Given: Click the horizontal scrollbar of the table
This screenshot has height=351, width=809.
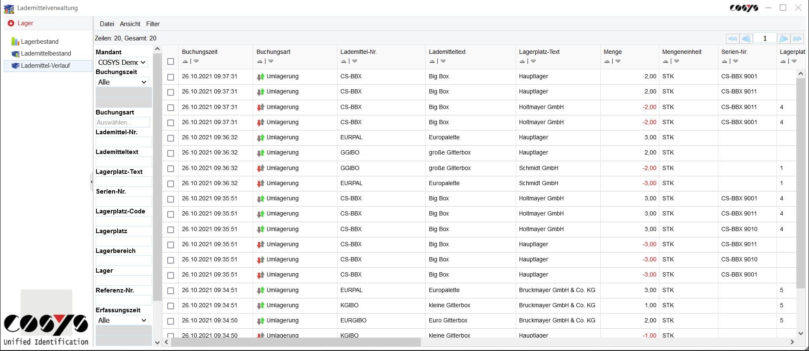Looking at the screenshot, I should pyautogui.click(x=295, y=342).
